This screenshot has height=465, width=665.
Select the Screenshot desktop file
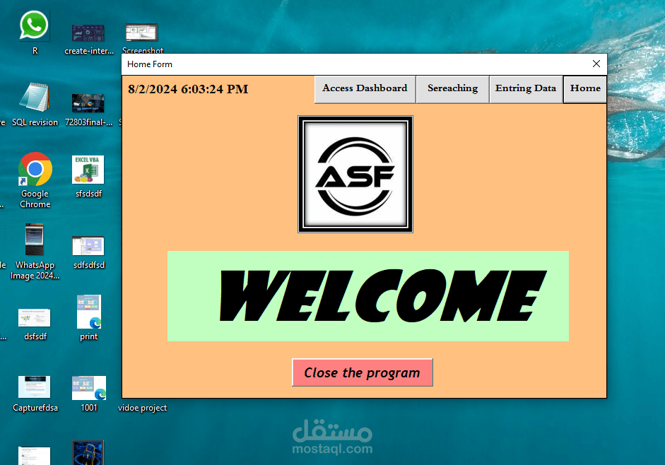point(143,38)
